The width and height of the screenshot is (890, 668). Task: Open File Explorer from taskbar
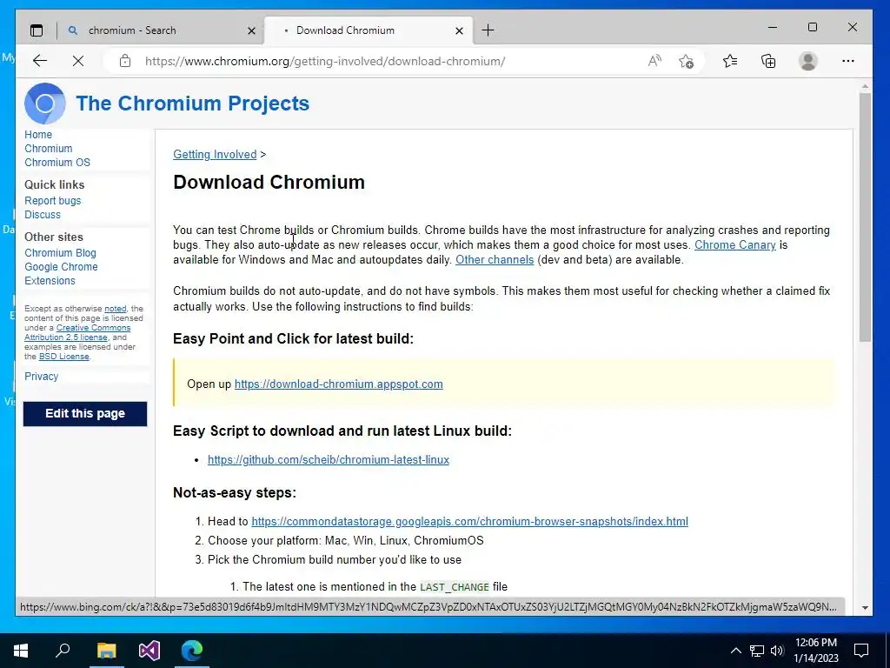point(106,651)
